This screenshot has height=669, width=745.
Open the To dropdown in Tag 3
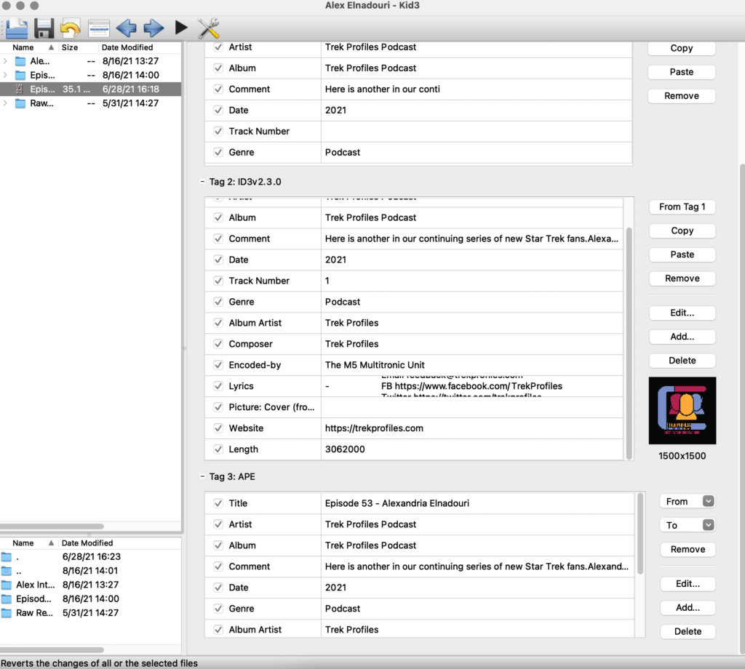688,525
